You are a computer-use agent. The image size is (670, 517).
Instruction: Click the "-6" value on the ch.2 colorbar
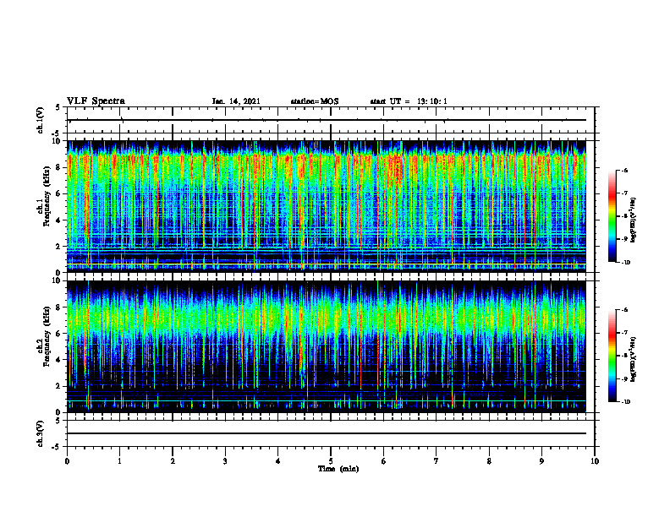tap(624, 310)
